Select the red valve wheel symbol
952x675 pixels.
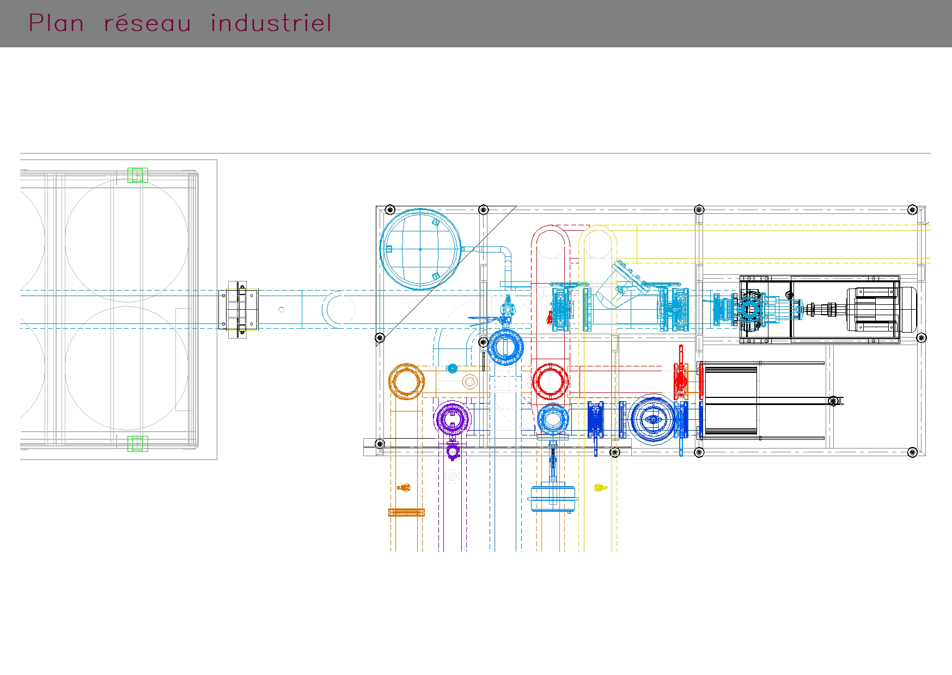551,381
